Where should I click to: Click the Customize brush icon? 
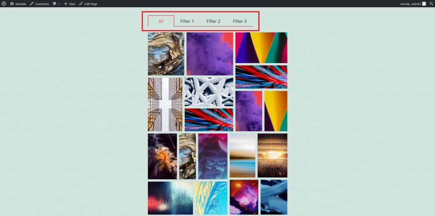[31, 4]
